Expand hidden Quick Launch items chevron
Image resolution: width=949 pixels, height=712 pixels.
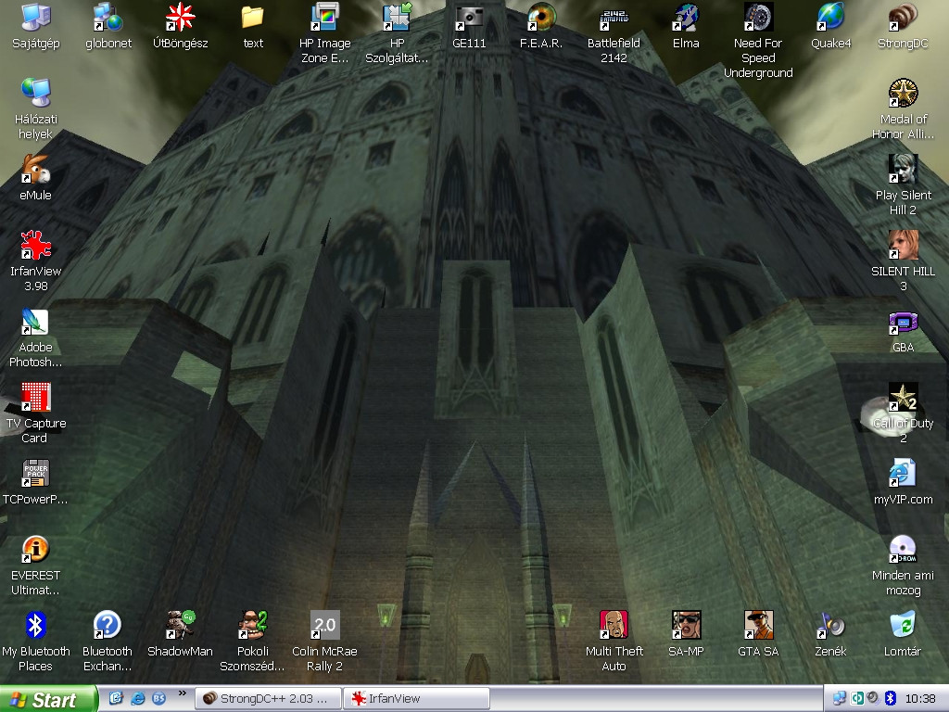(x=183, y=693)
